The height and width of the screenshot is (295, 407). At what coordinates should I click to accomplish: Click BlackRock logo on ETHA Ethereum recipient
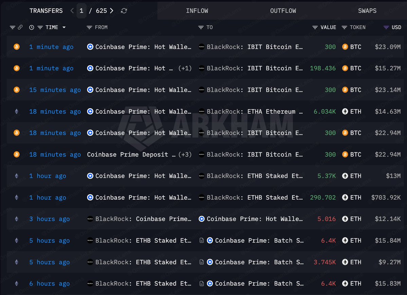pos(201,111)
